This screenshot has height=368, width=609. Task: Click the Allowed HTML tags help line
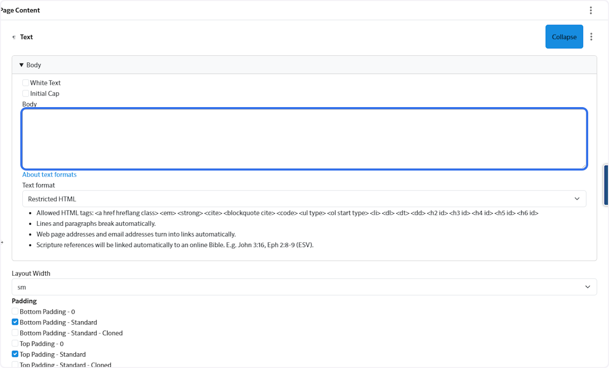pyautogui.click(x=287, y=213)
